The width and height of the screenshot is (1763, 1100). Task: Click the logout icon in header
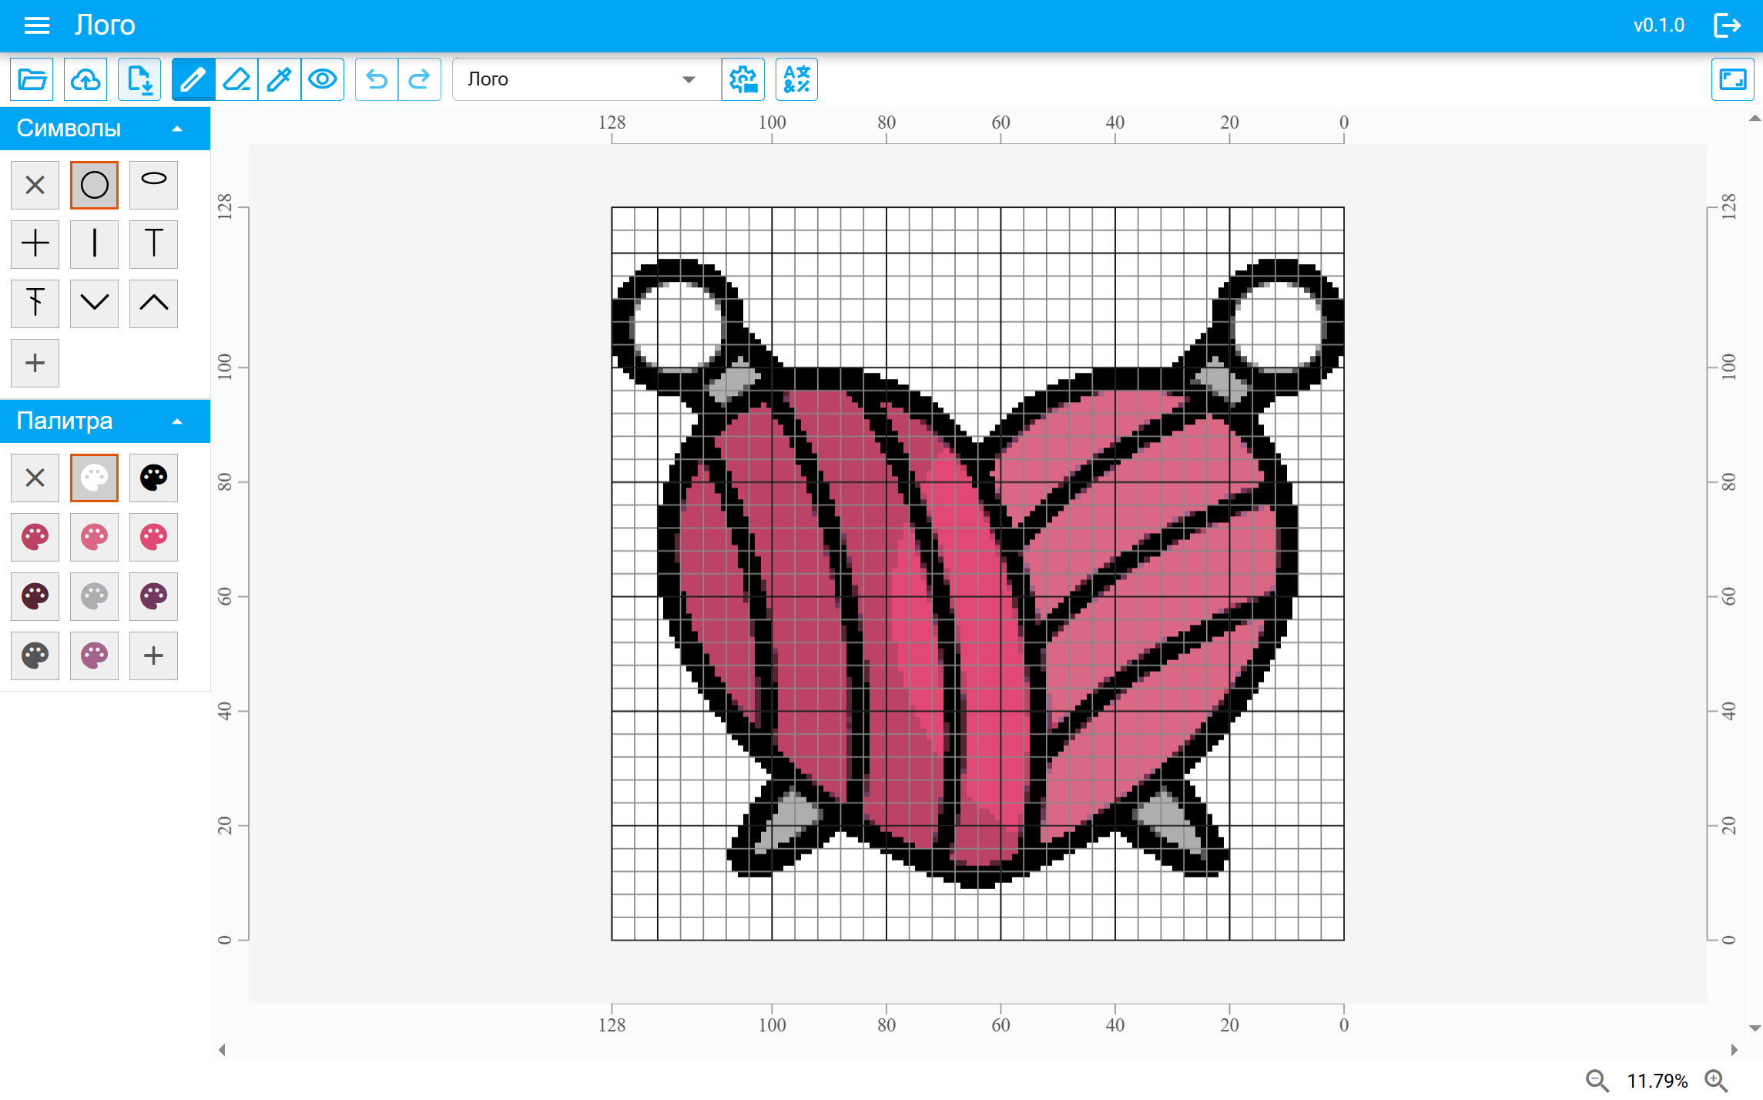click(1728, 25)
